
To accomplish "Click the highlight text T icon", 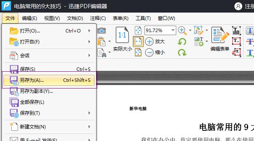I will pos(250,31).
